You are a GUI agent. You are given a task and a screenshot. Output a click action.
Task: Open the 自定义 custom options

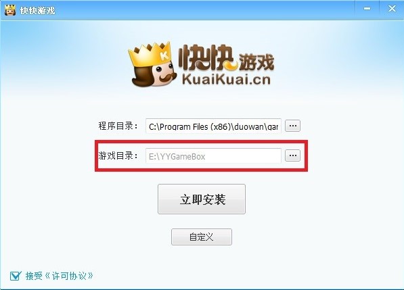coord(202,237)
